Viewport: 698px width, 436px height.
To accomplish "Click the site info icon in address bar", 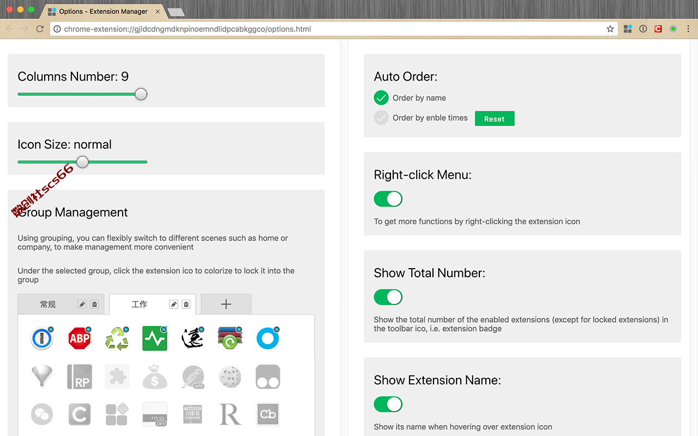I will 57,29.
